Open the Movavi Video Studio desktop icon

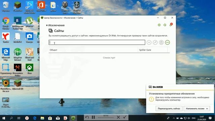pos(29,7)
